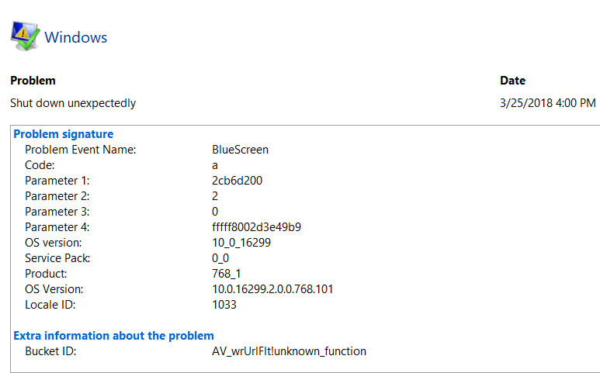The image size is (600, 373).
Task: Click the Windows problem report icon
Action: point(26,36)
